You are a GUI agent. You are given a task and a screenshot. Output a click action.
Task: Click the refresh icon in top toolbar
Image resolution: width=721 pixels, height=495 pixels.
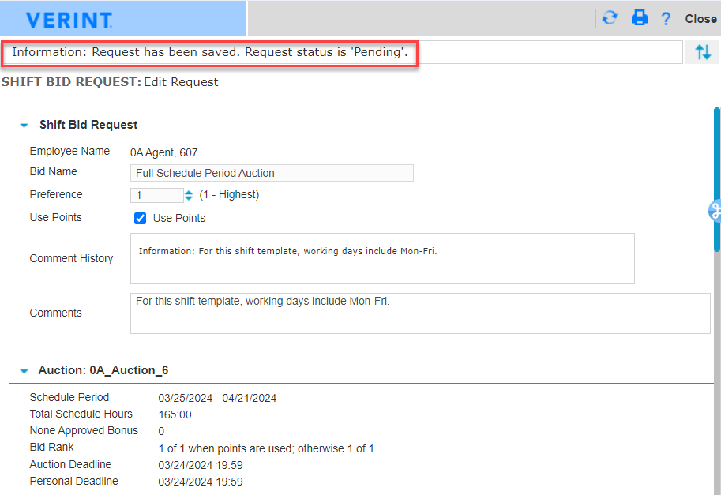pyautogui.click(x=609, y=18)
